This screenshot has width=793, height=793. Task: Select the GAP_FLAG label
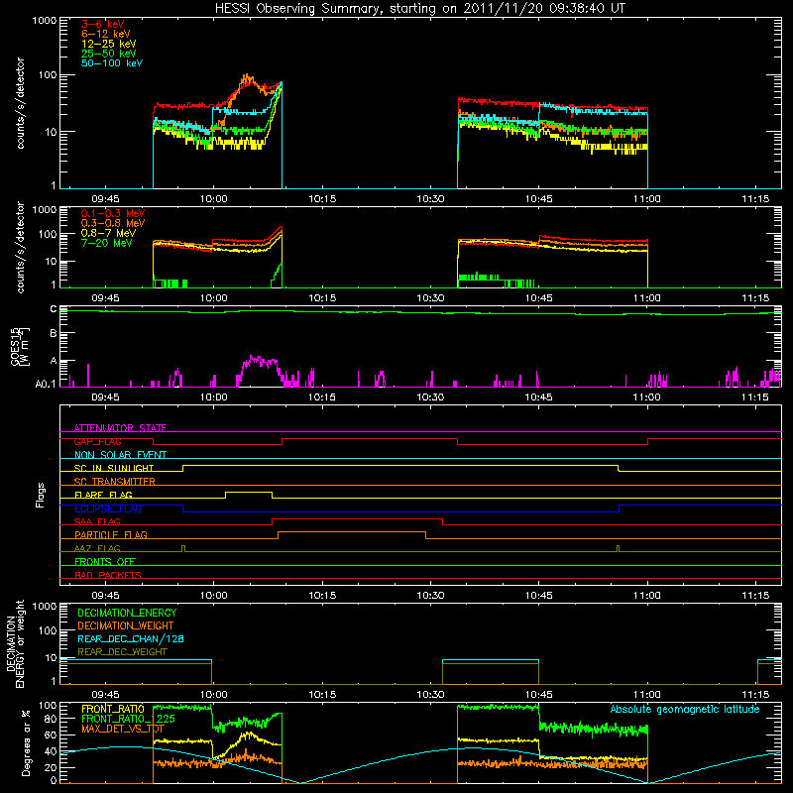97,441
